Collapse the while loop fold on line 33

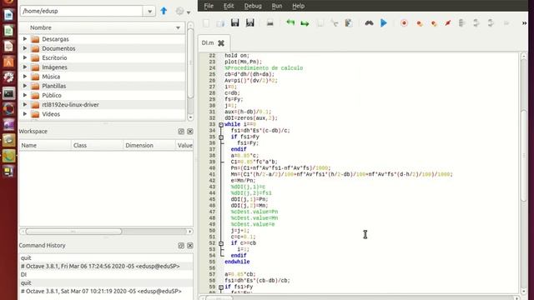(x=221, y=125)
